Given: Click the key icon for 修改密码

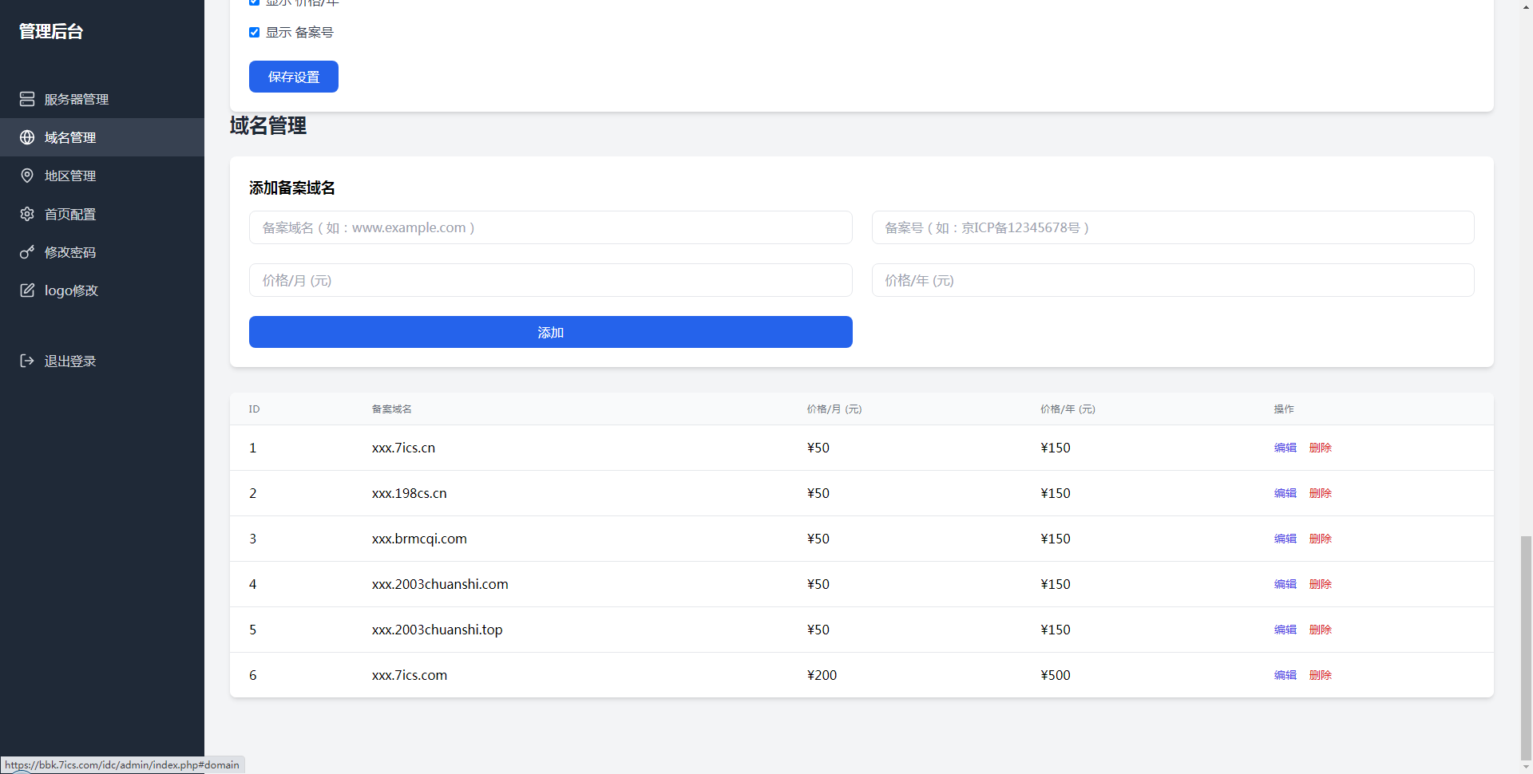Looking at the screenshot, I should (x=27, y=252).
